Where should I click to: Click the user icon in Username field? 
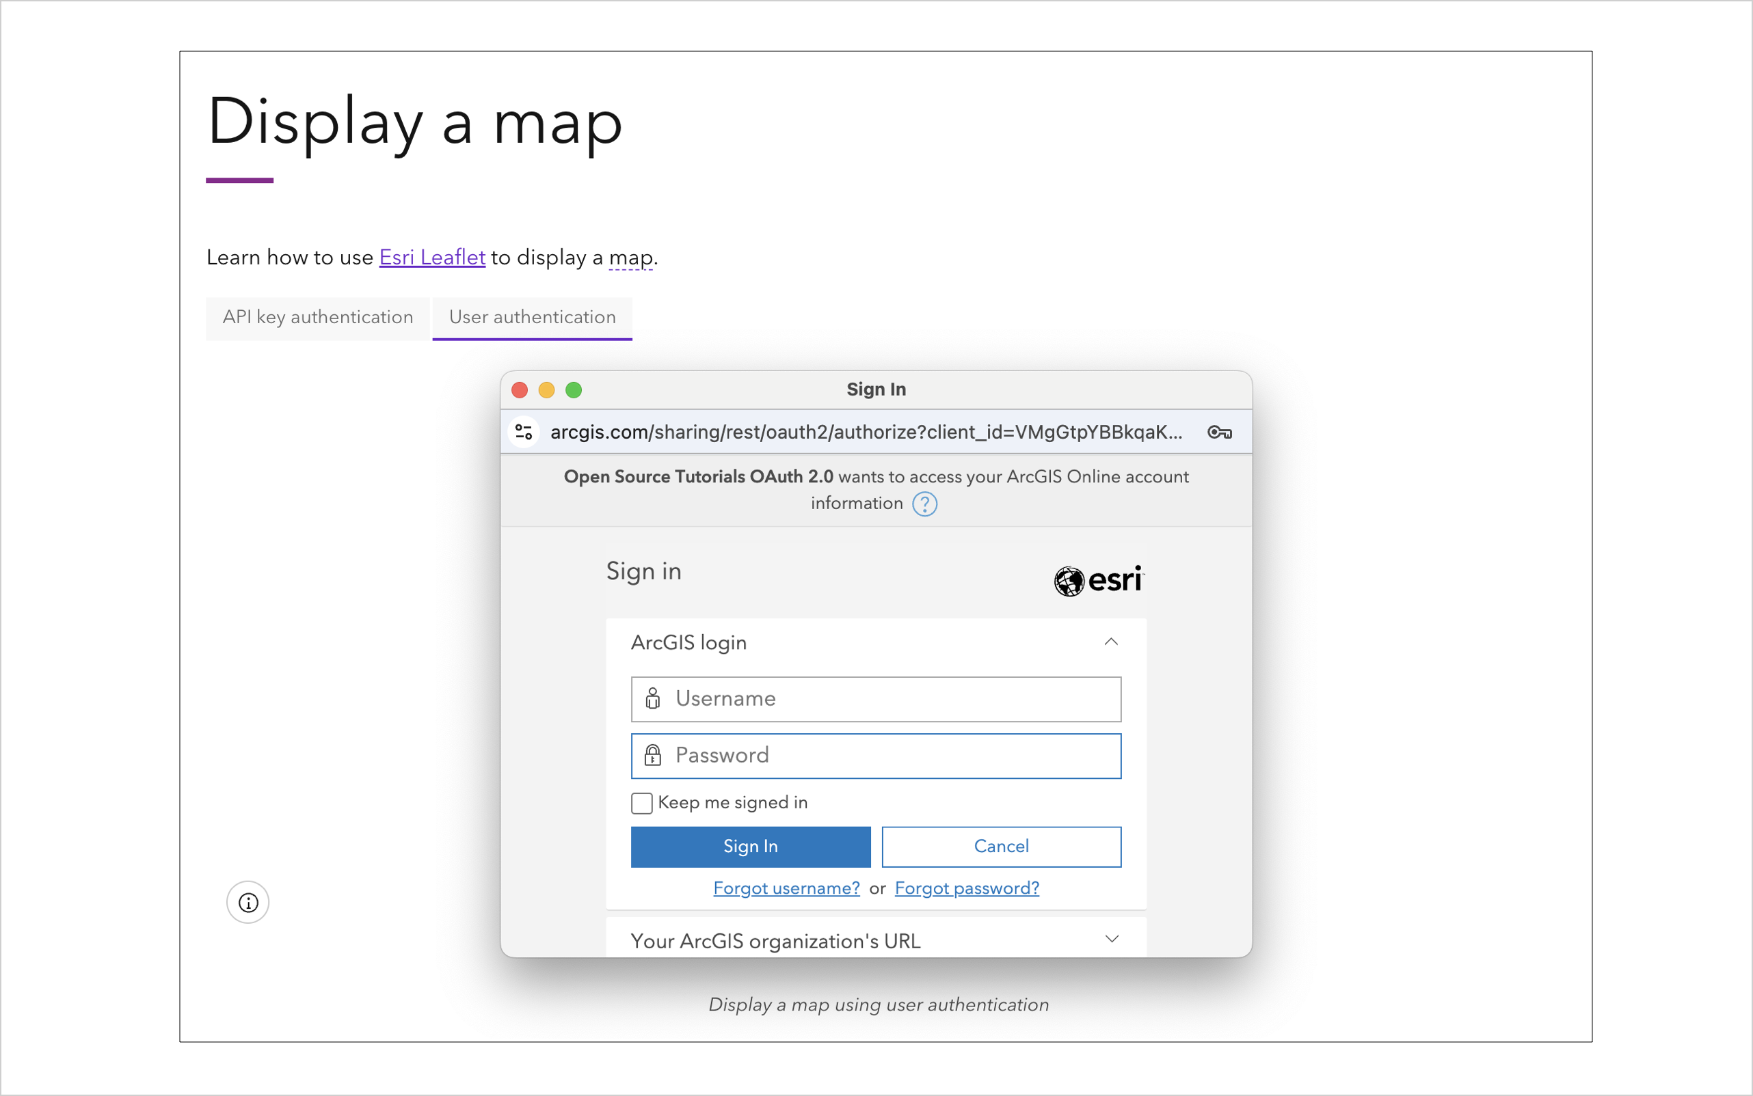[653, 699]
